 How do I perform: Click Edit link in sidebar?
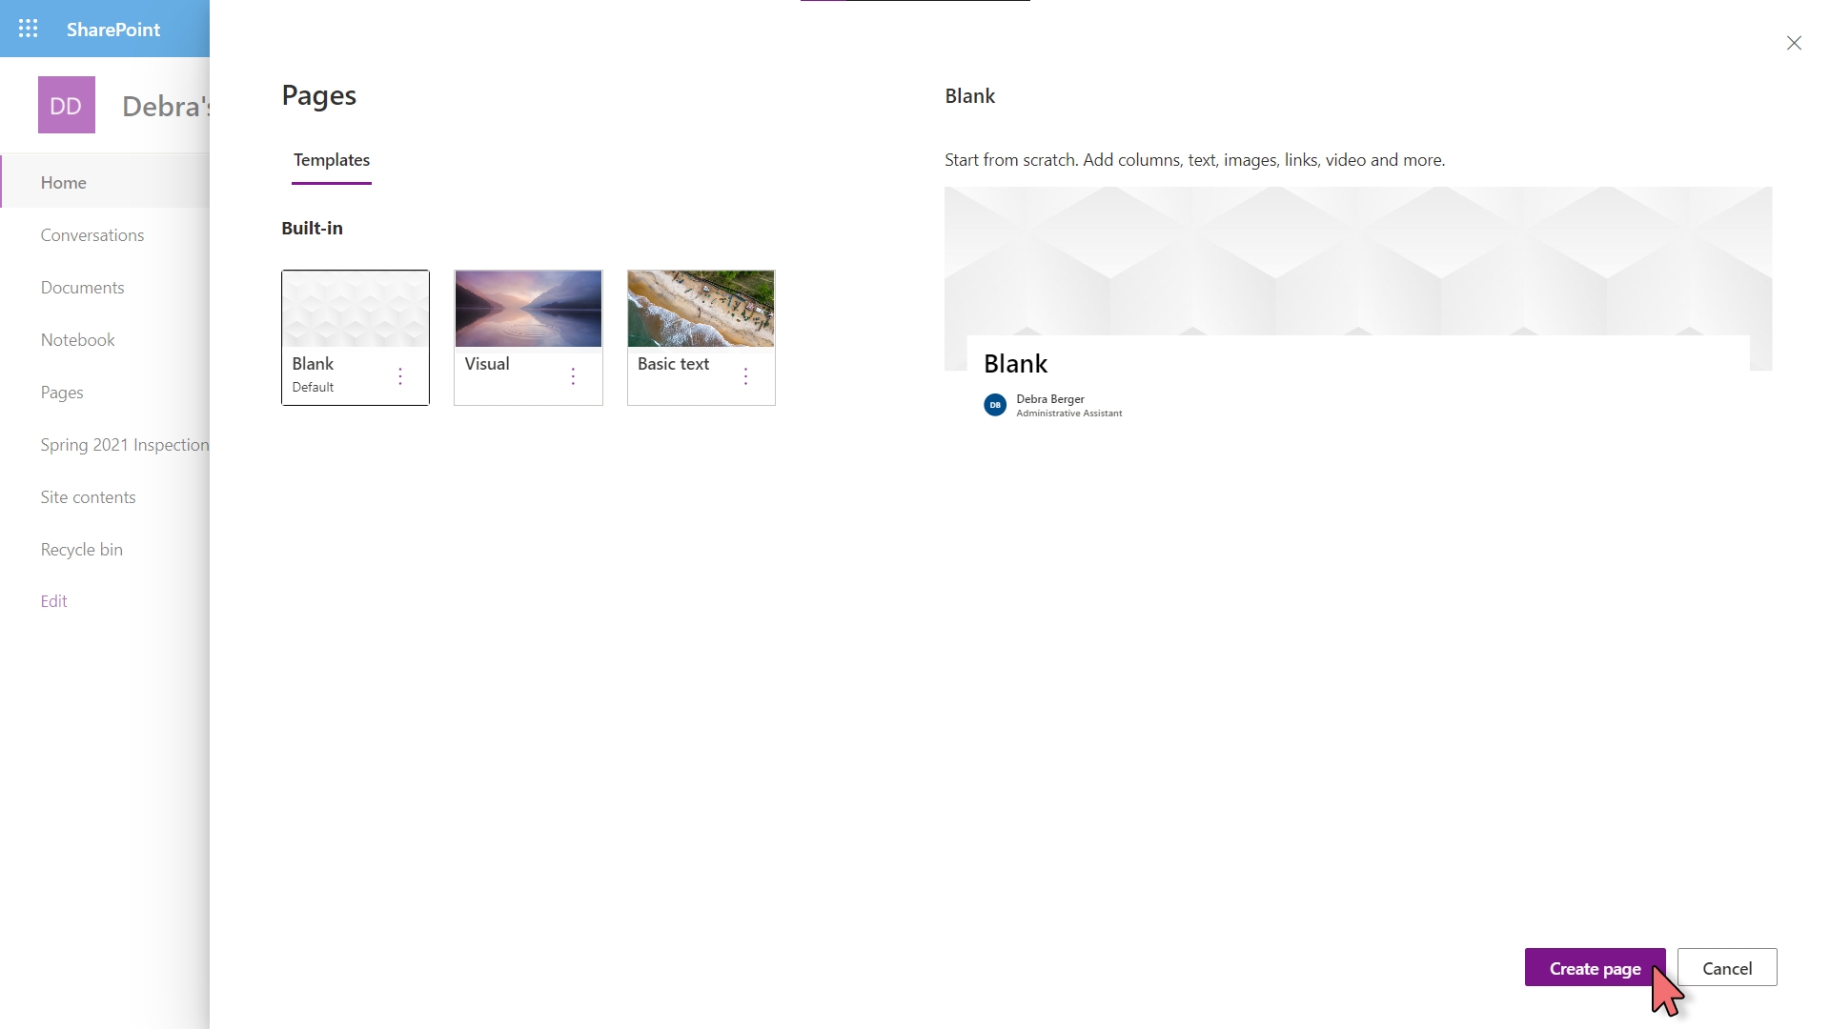52,599
